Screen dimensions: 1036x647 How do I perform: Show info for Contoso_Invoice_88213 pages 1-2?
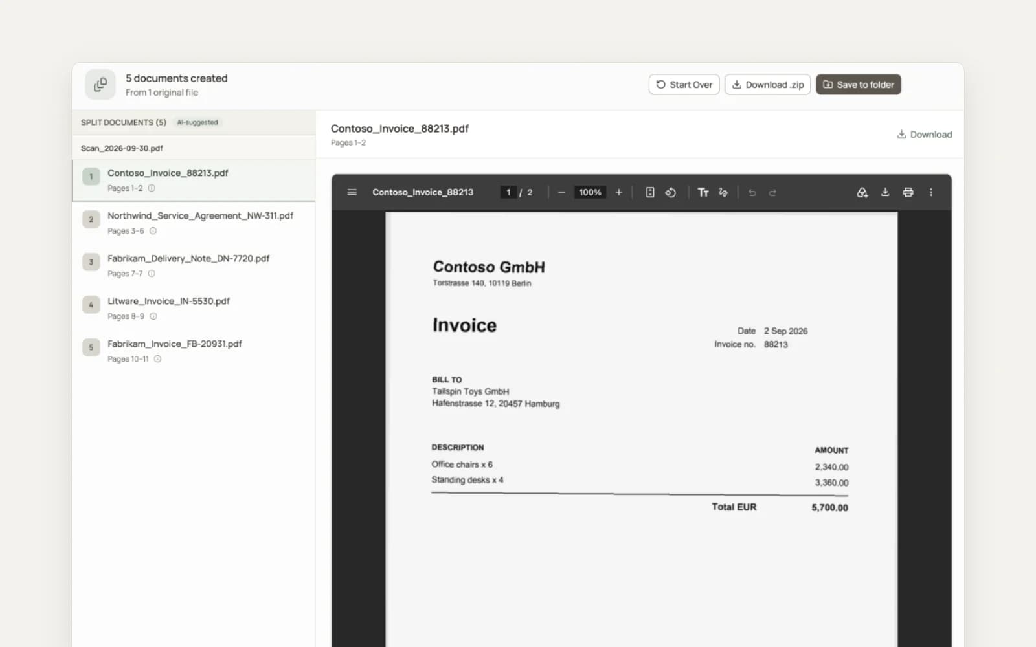(152, 188)
